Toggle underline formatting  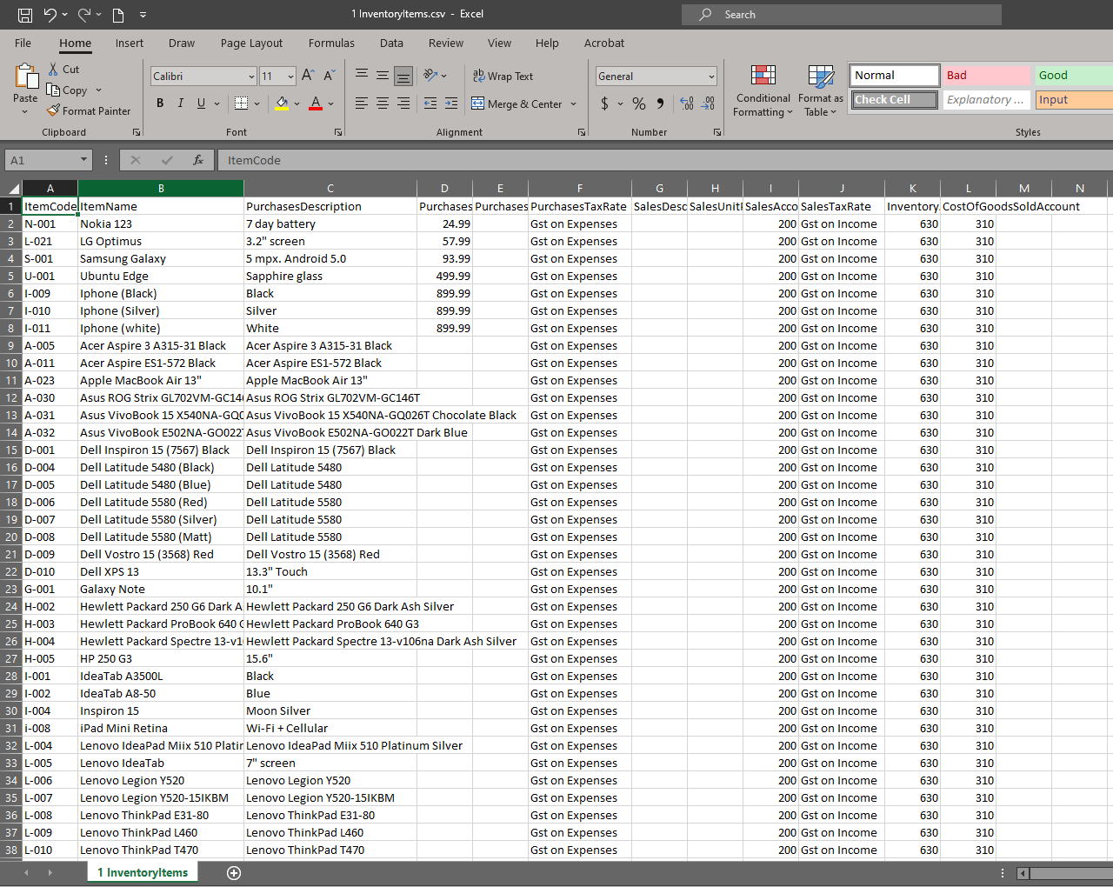(202, 103)
